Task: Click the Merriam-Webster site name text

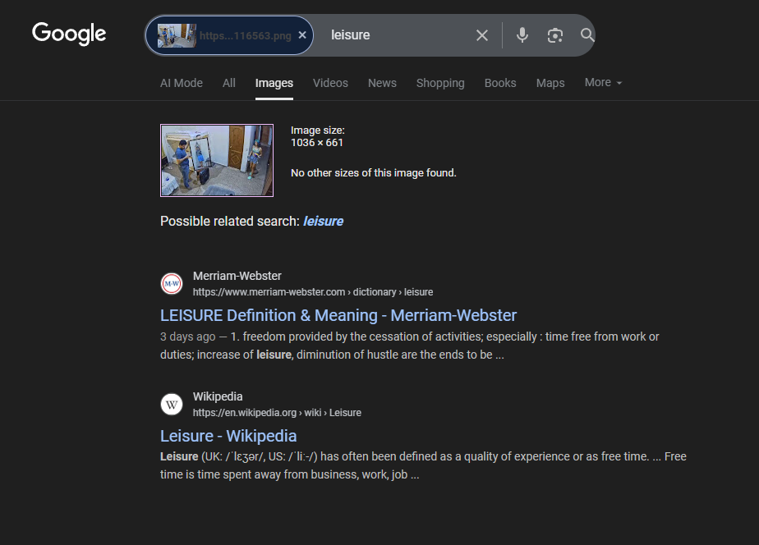Action: pos(237,276)
